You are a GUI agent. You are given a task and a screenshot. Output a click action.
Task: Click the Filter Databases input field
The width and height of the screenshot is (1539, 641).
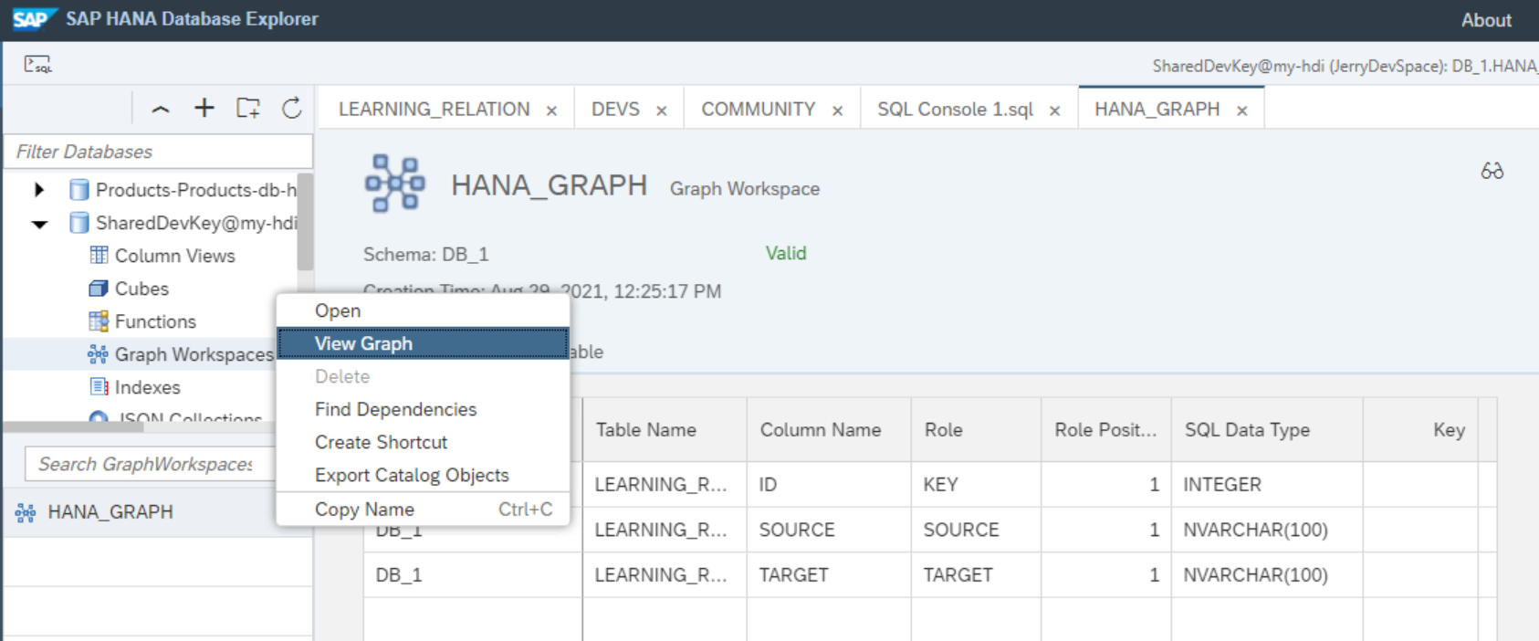click(x=159, y=152)
